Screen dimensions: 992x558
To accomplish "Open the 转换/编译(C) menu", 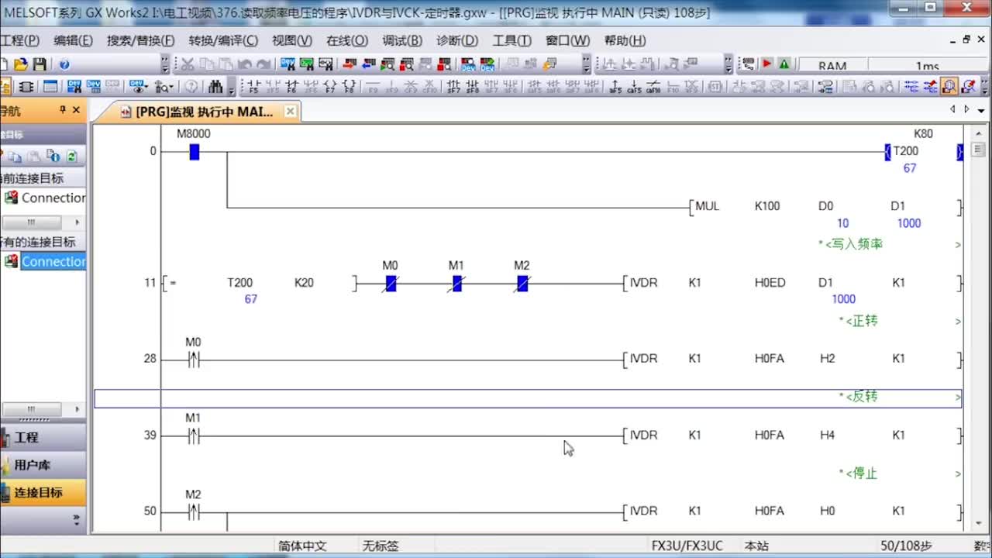I will click(x=223, y=40).
